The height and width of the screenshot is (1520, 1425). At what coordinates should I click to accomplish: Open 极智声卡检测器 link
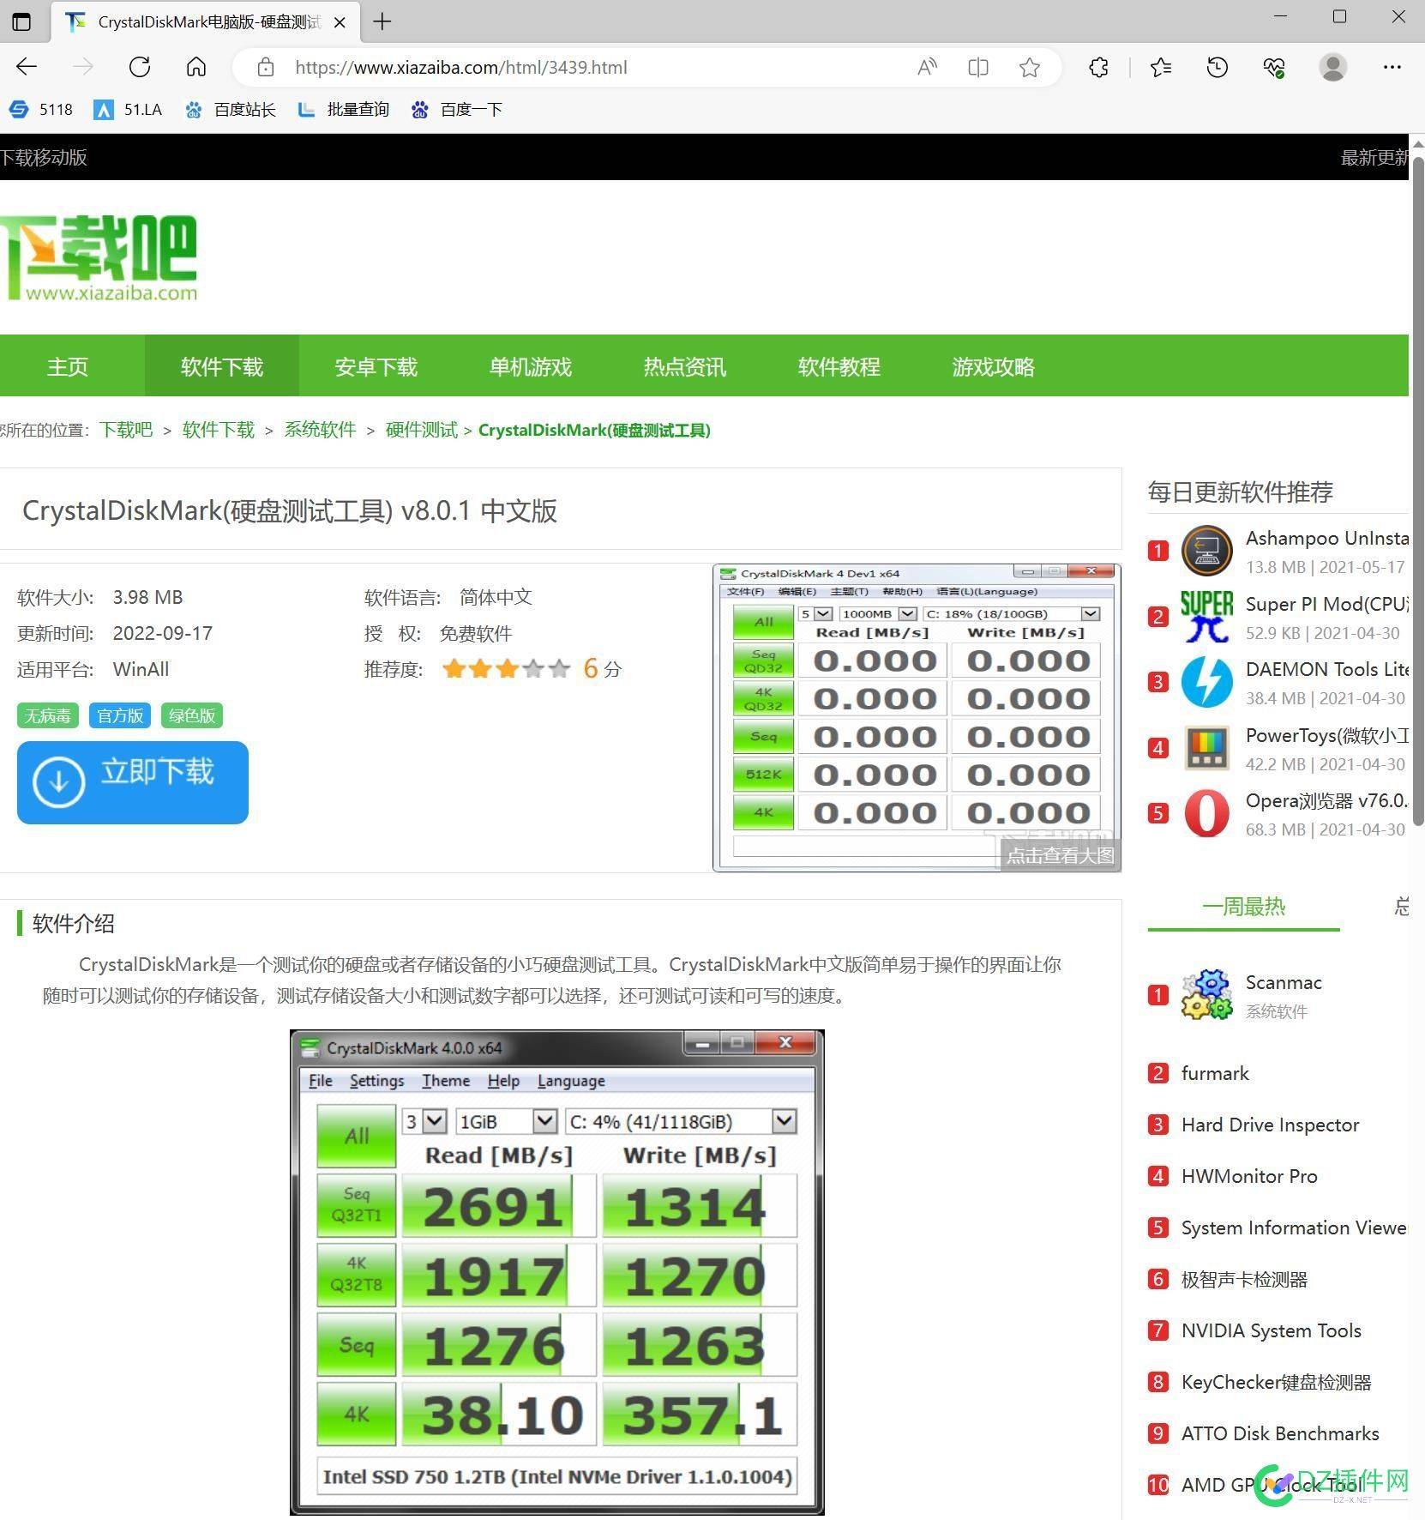[1244, 1279]
